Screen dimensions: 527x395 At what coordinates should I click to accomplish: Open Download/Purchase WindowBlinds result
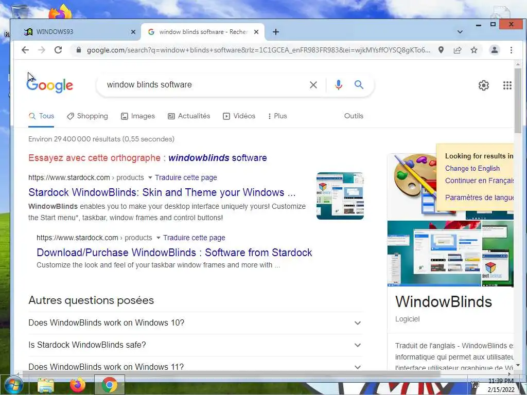174,253
